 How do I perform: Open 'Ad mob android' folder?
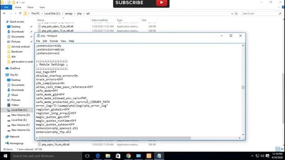[x=20, y=47]
